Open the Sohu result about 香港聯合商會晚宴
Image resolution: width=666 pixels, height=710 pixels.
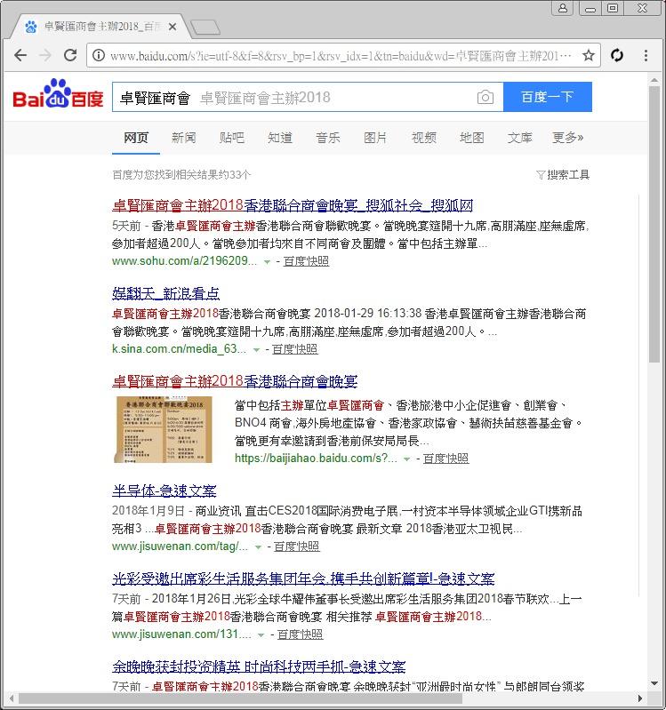(293, 205)
